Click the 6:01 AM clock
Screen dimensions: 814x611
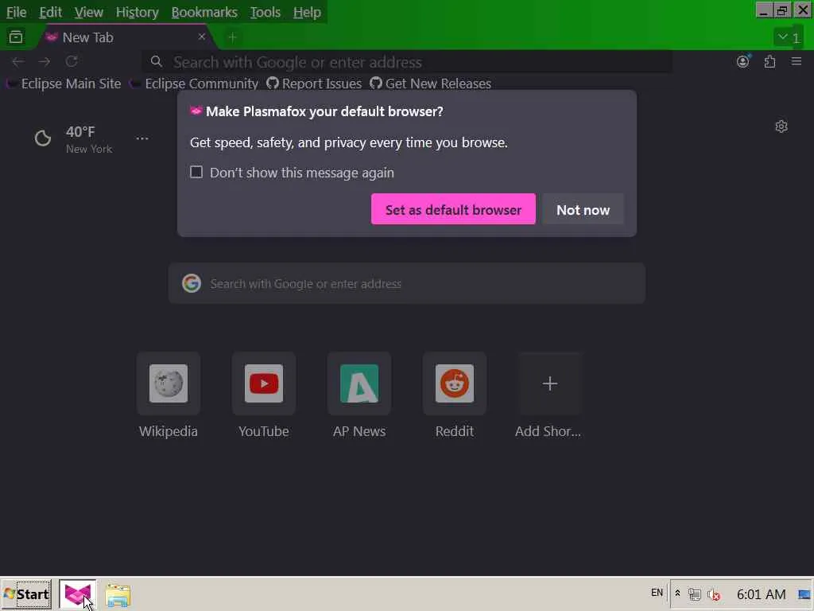point(761,594)
